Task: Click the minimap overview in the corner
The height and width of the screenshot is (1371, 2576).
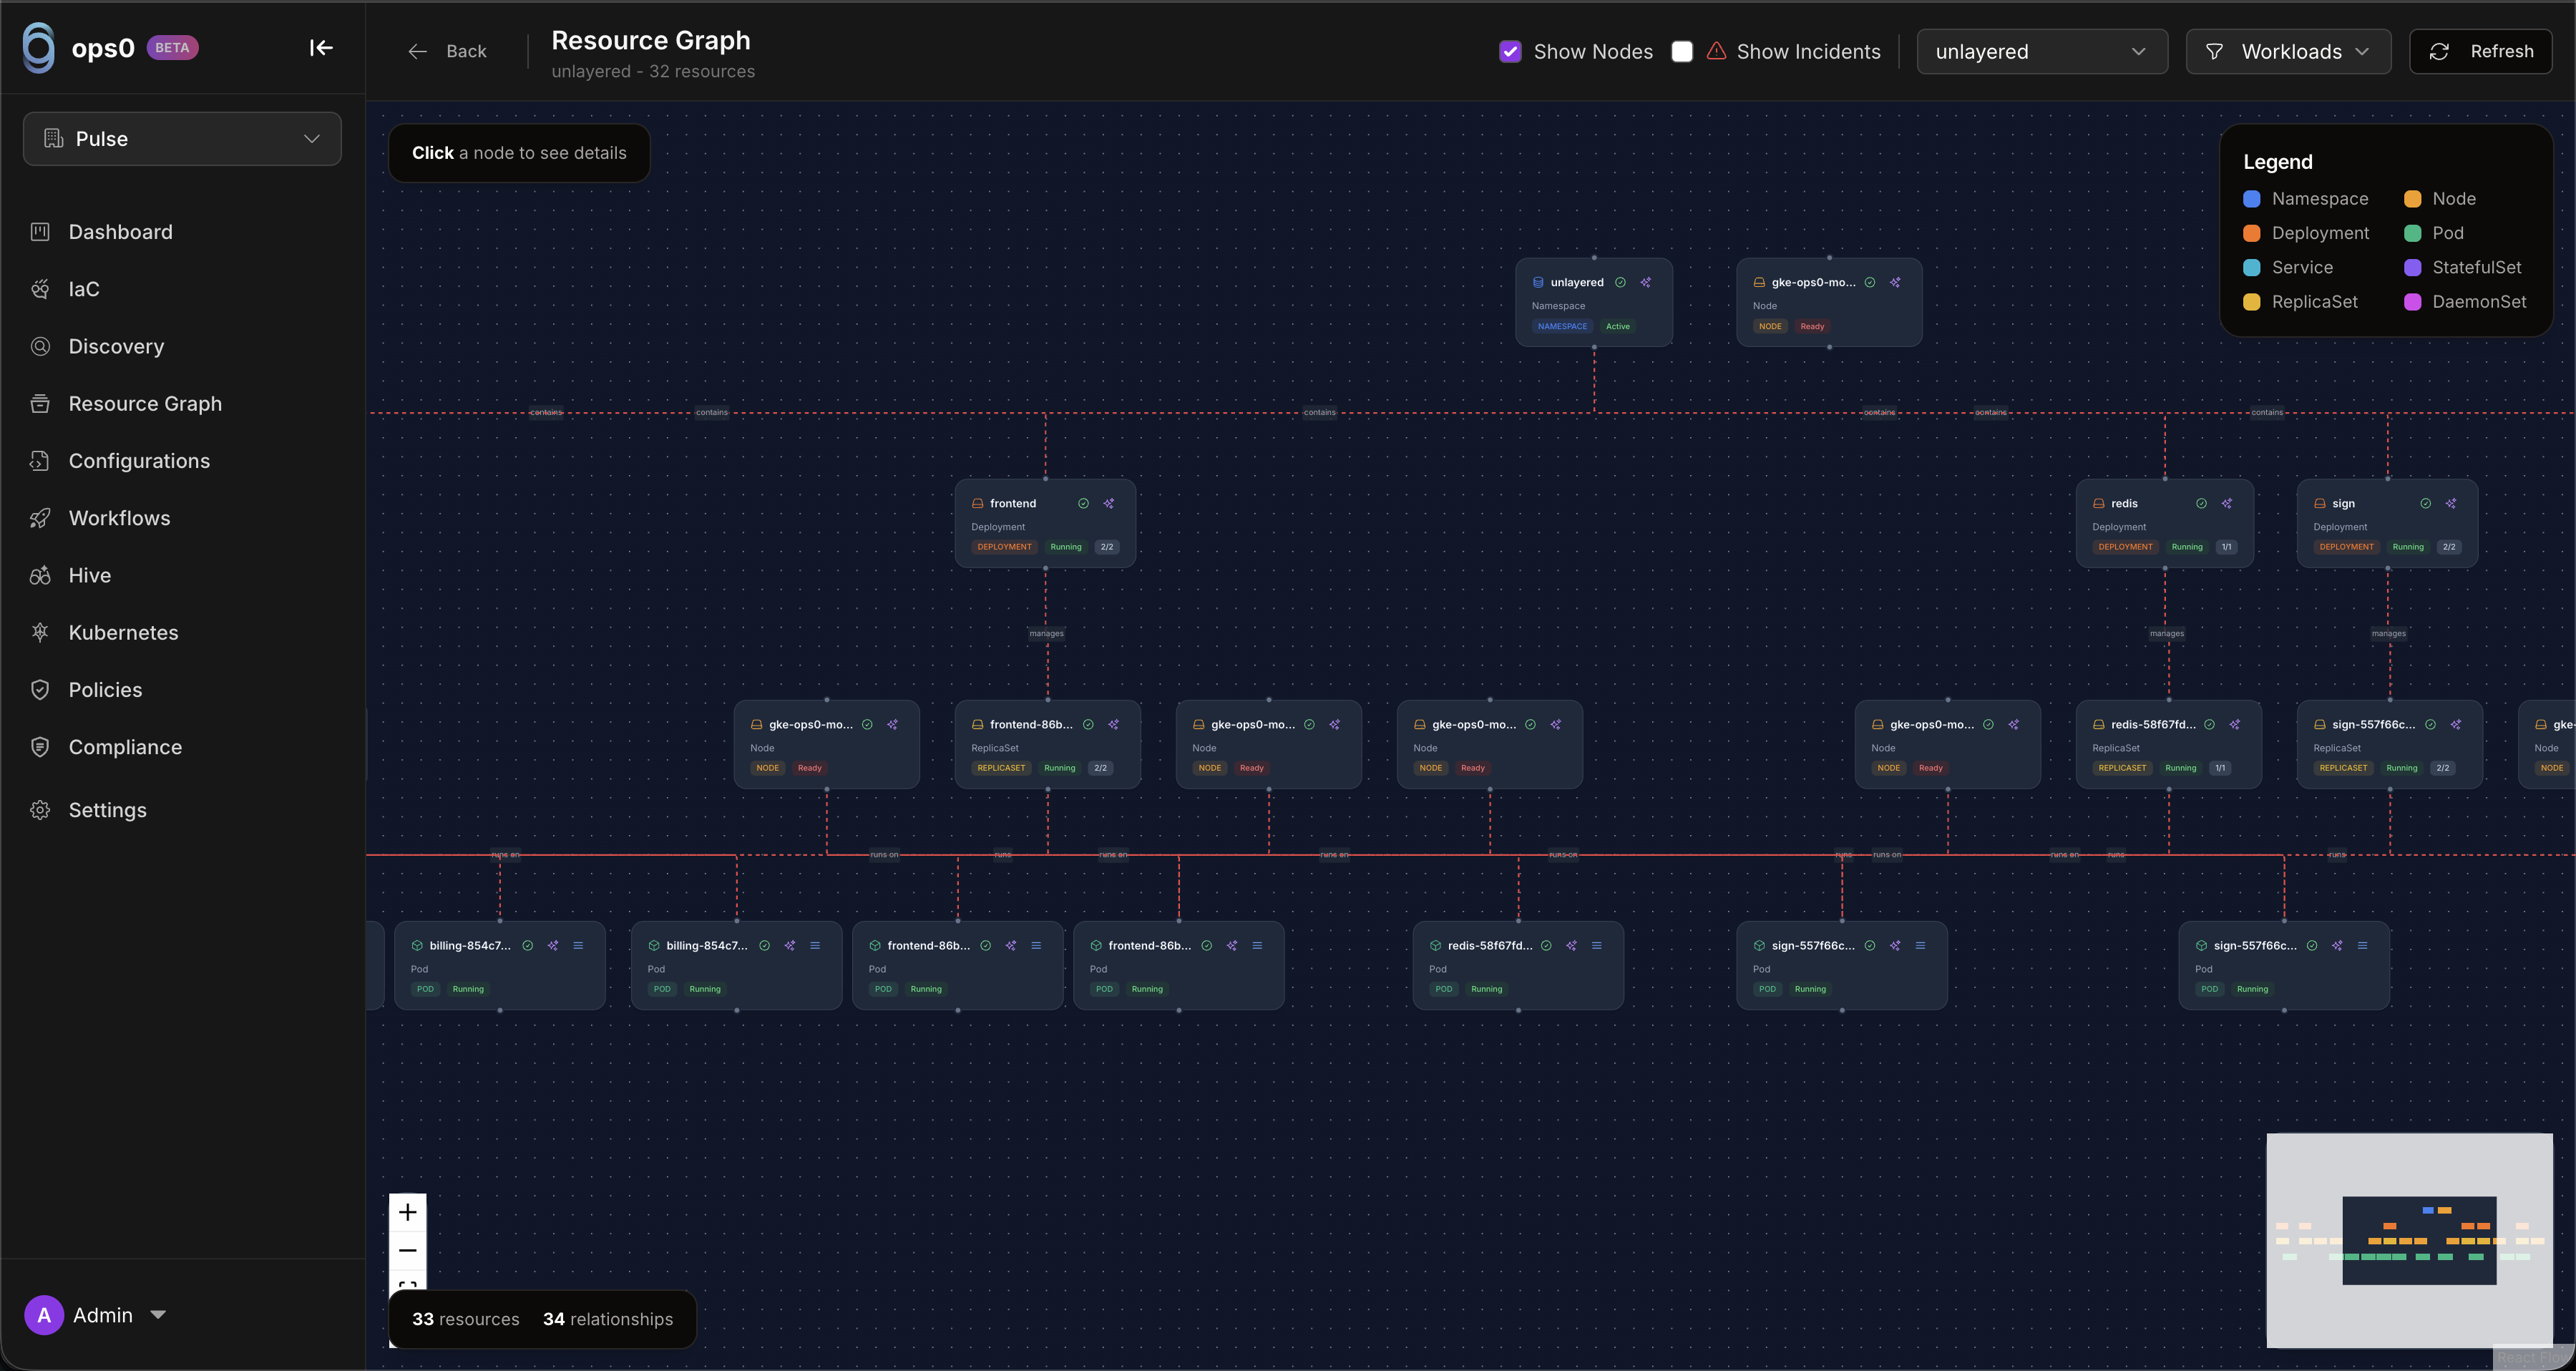Action: pyautogui.click(x=2409, y=1240)
